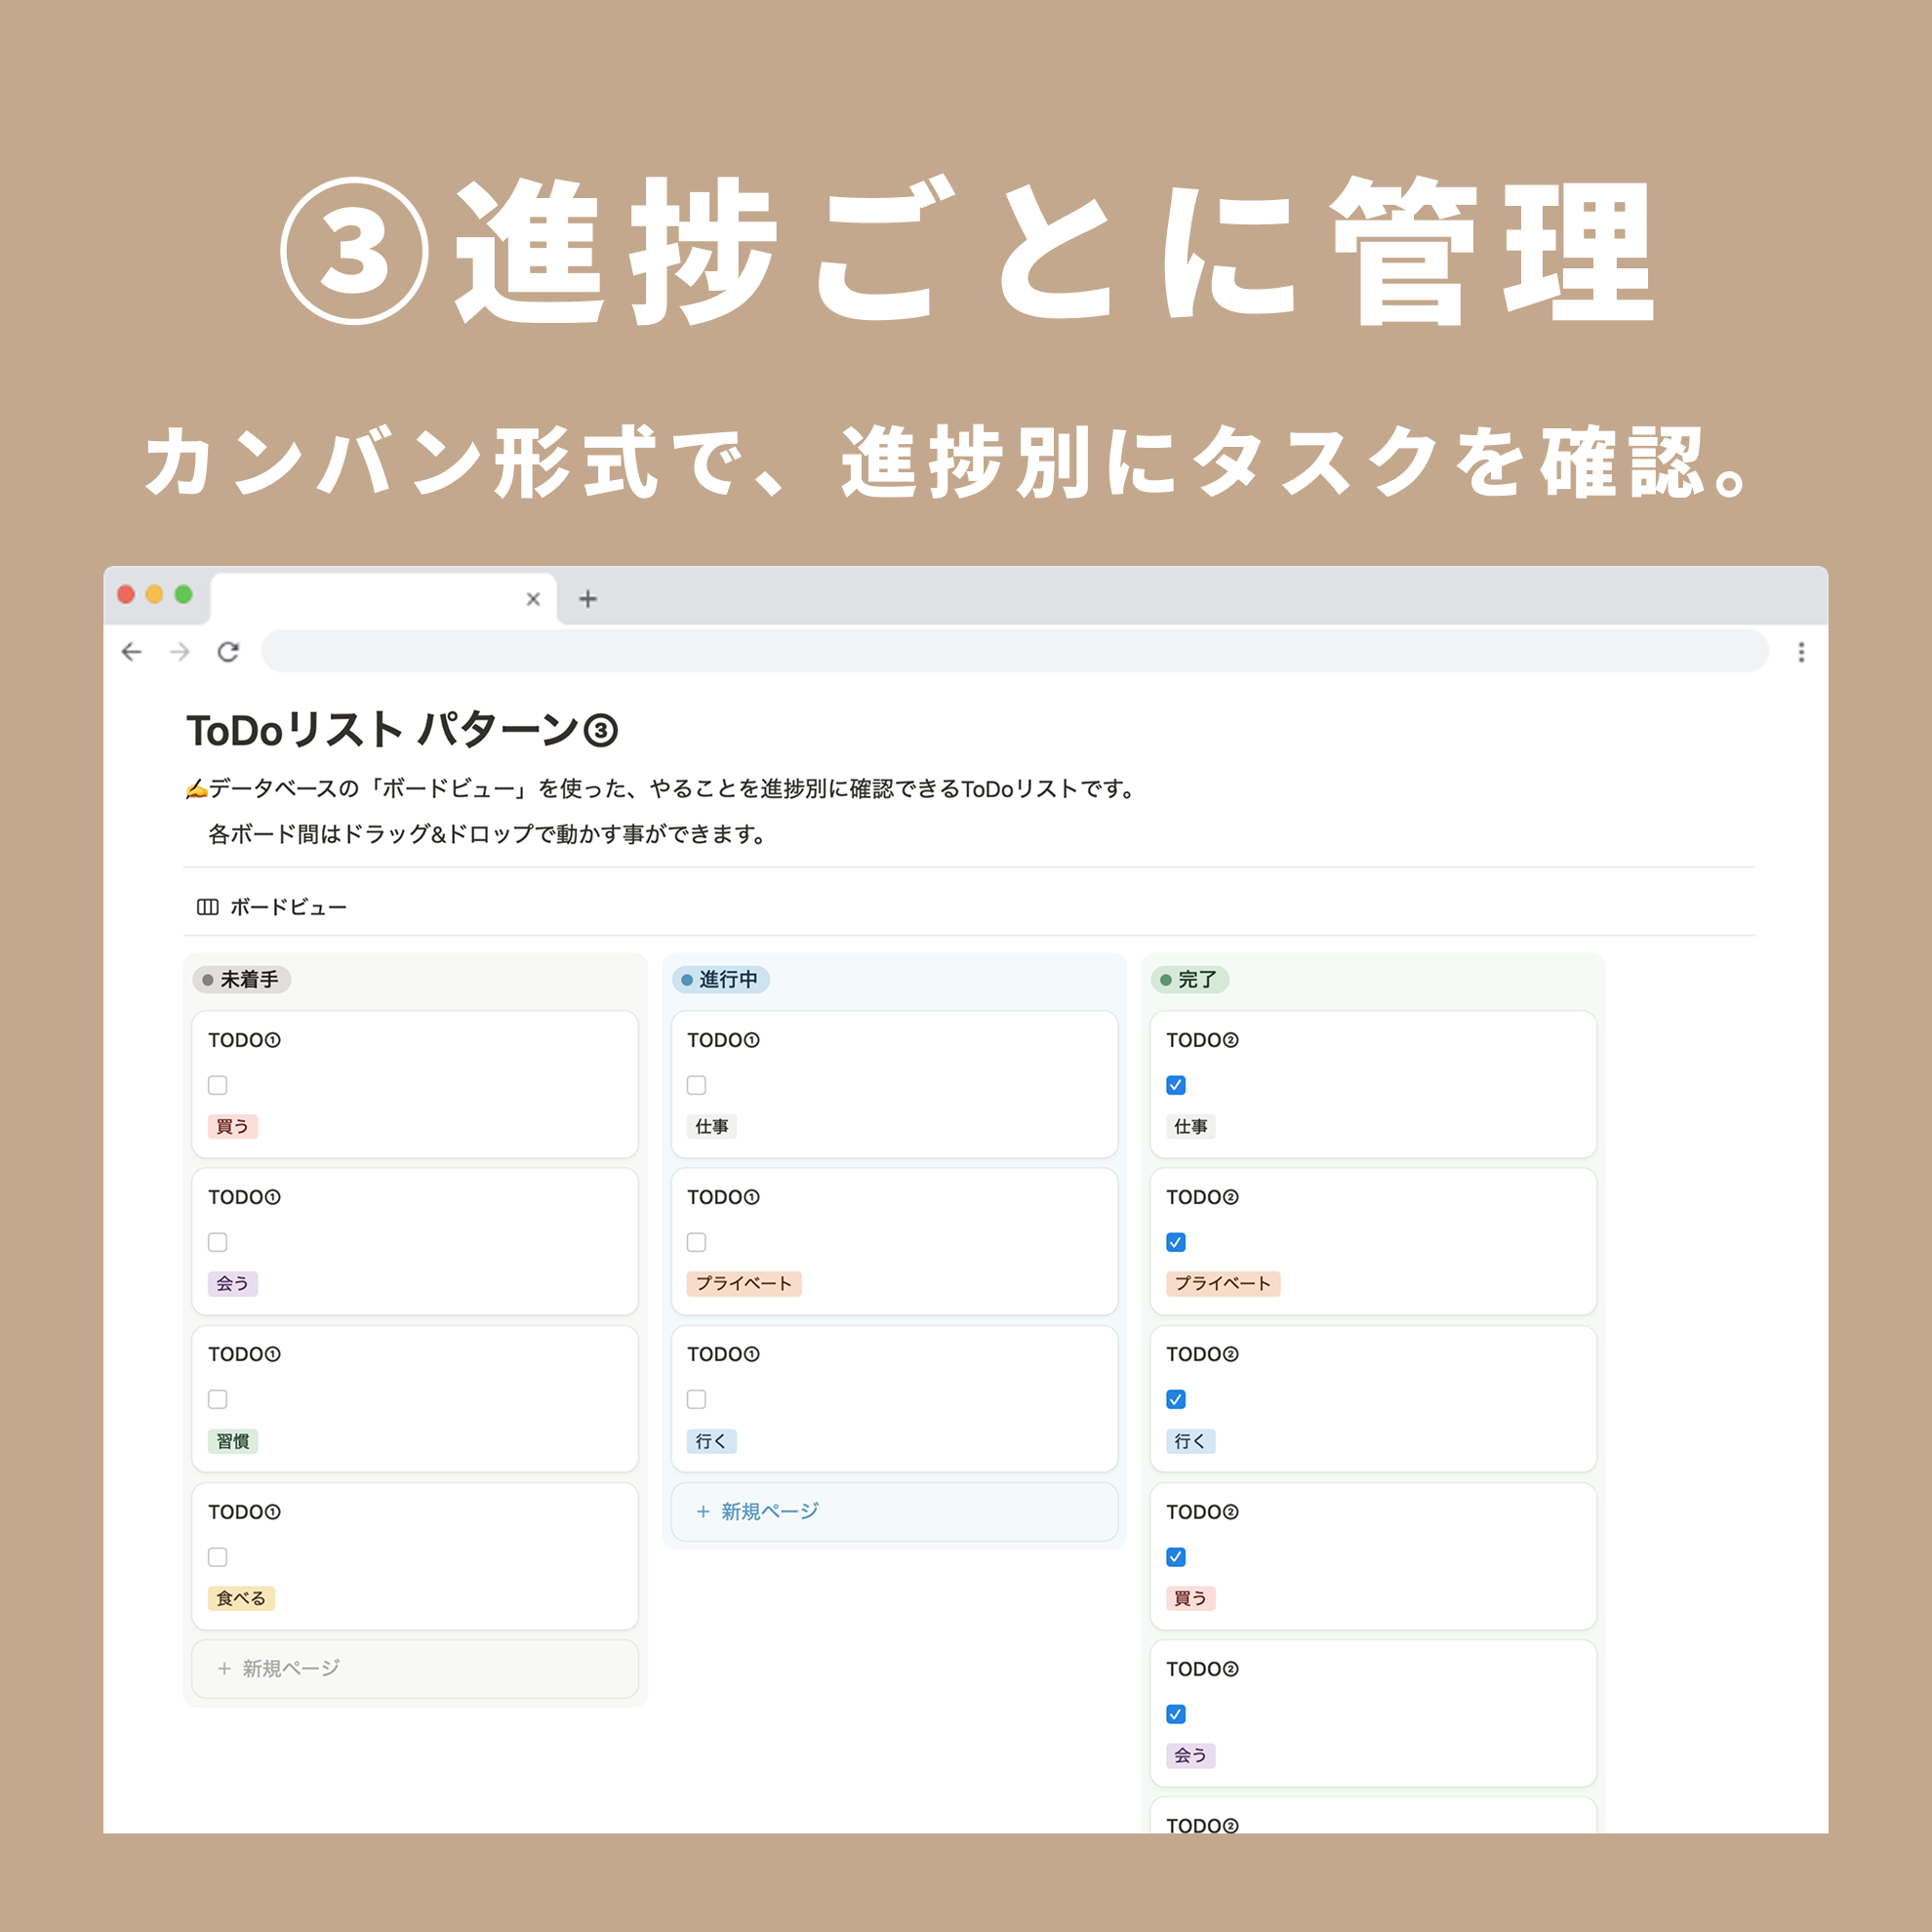Check the 買う task checkbox in 未着手
The image size is (1932, 1932).
pos(217,1085)
